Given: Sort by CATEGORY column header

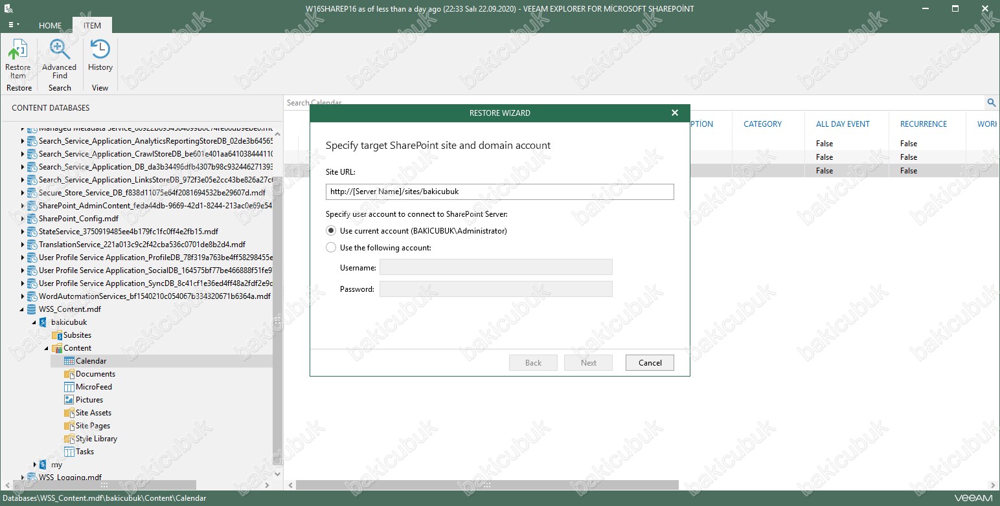Looking at the screenshot, I should point(762,124).
